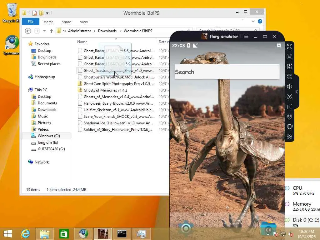
Task: Open Command Prompt from taskbar
Action: (122, 234)
